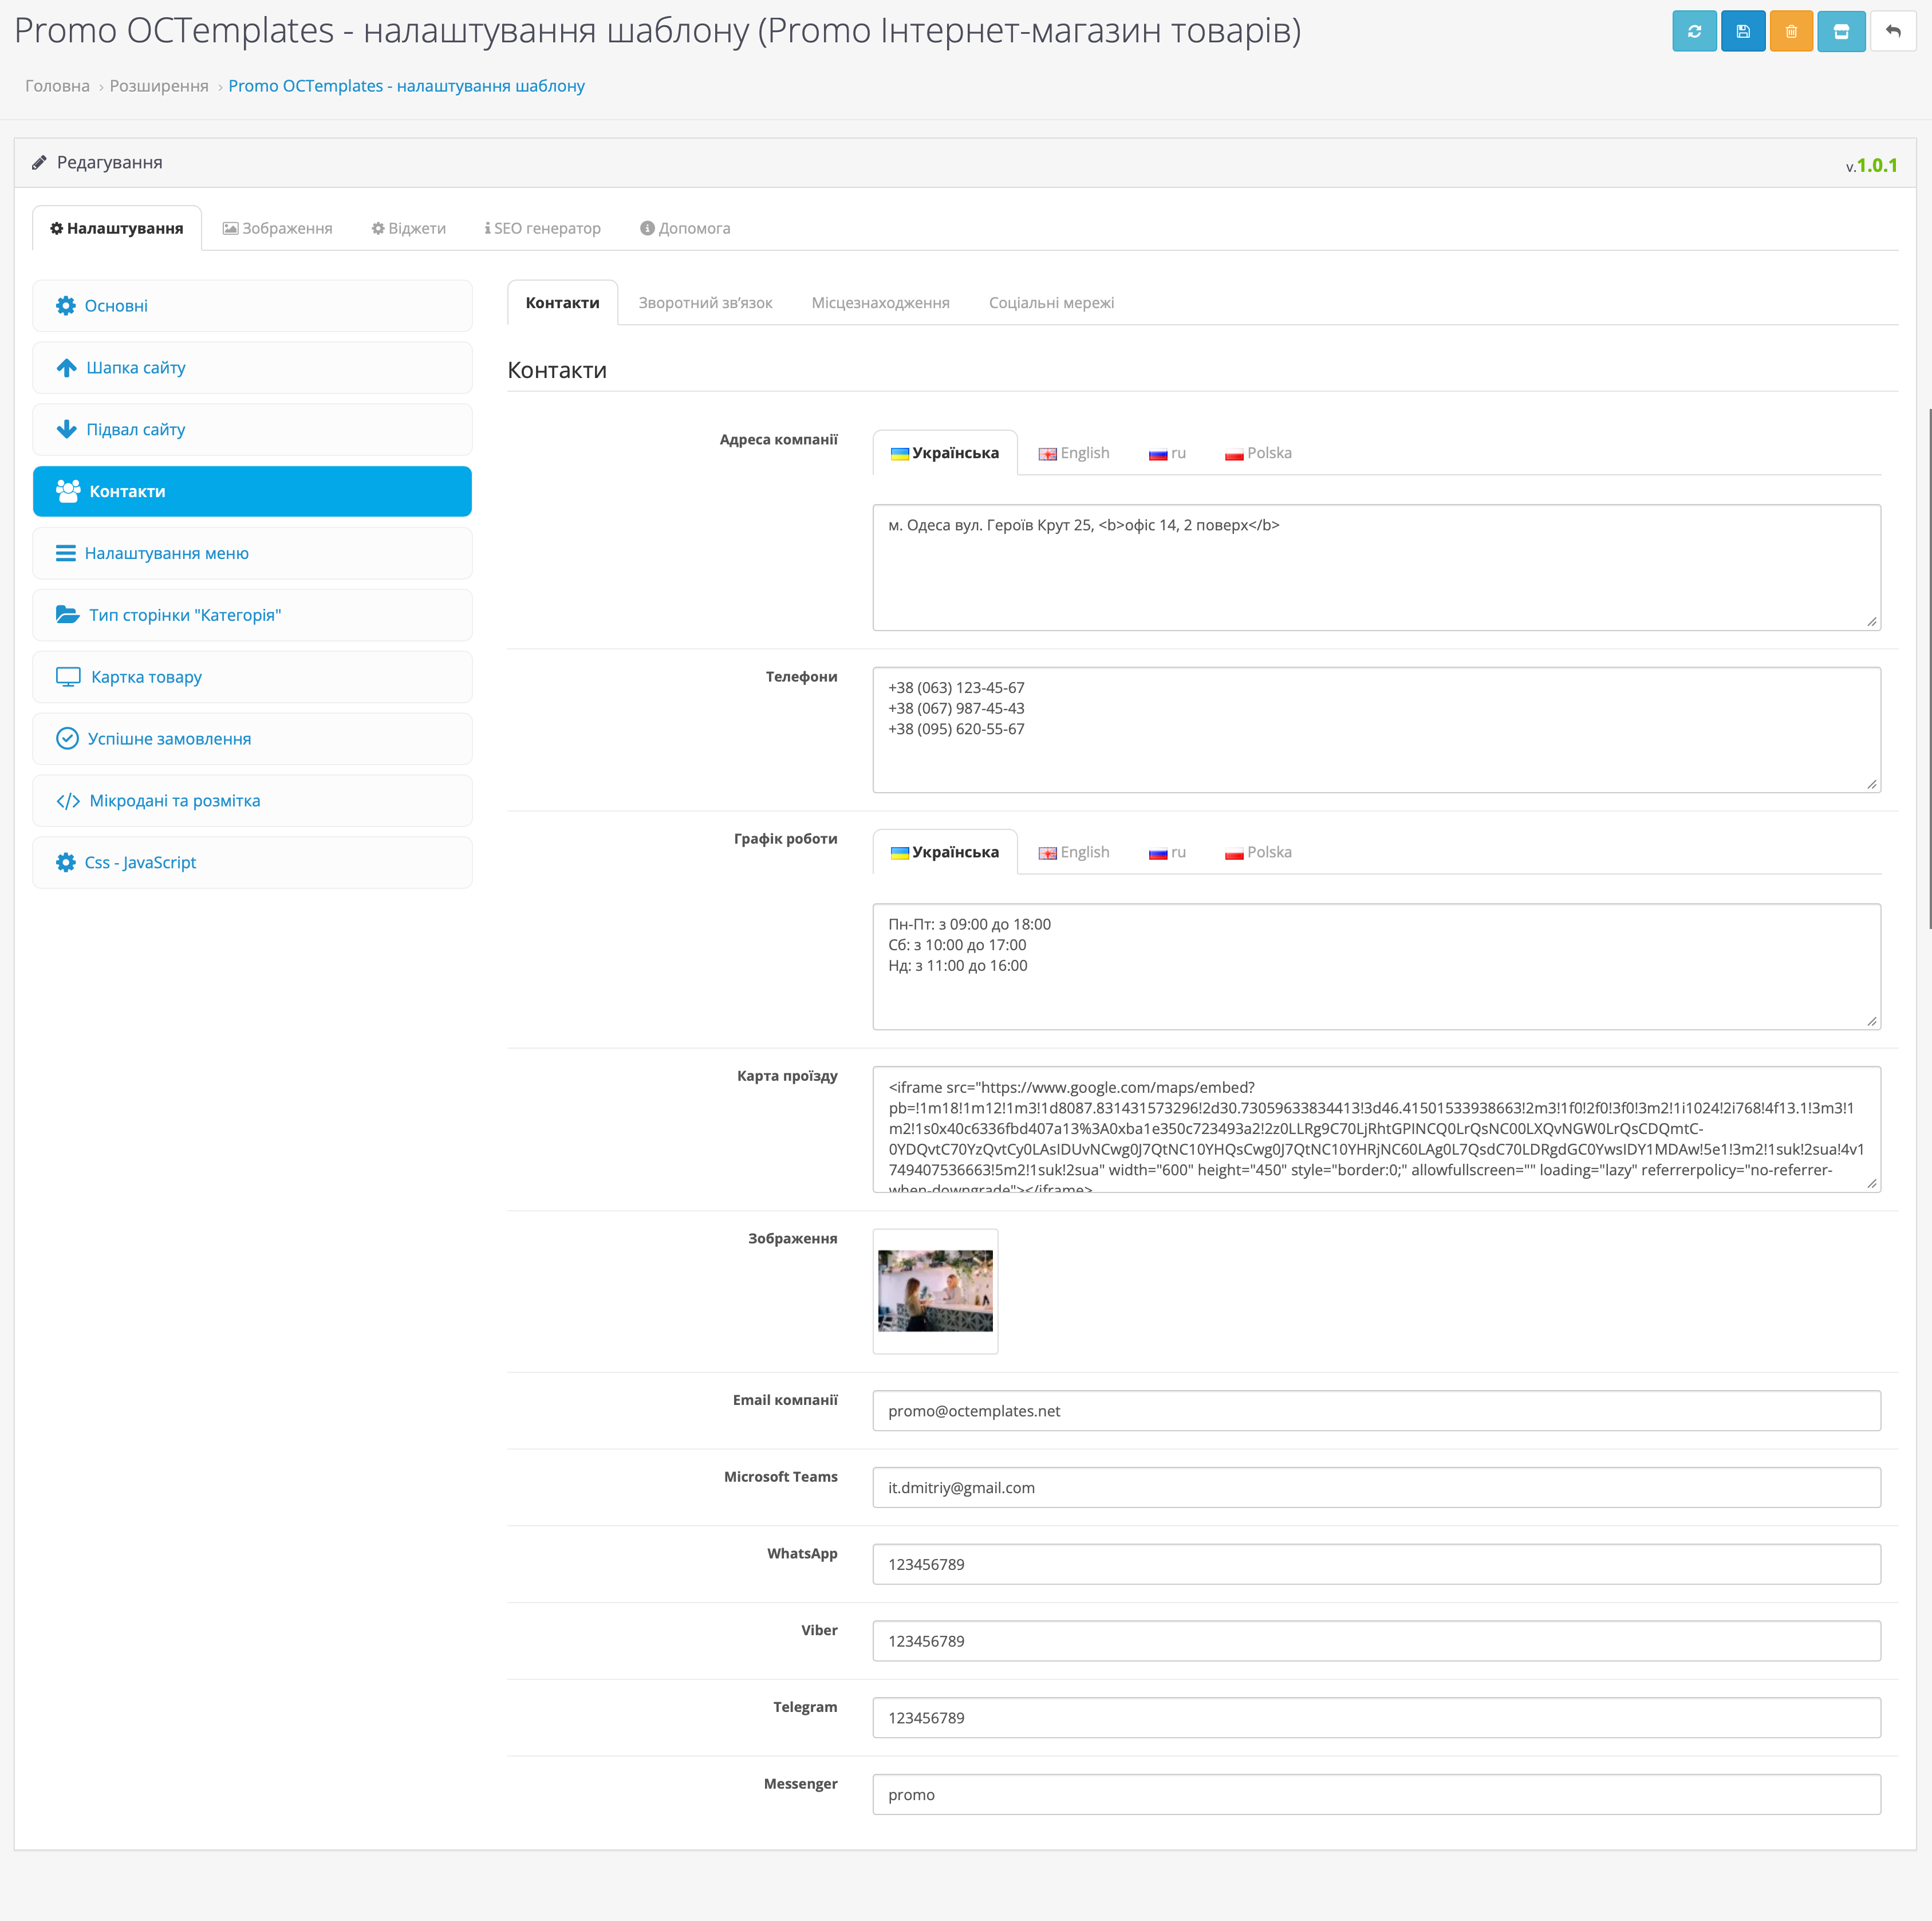Select Polska tab for work schedule
Screen dimensions: 1932x1921
(1258, 852)
